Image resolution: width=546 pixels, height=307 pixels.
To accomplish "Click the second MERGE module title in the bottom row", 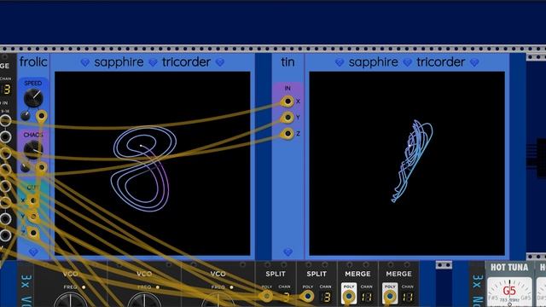I will tap(398, 274).
